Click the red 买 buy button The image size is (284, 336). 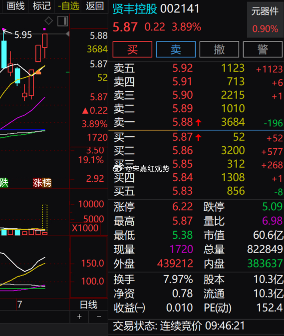point(132,49)
